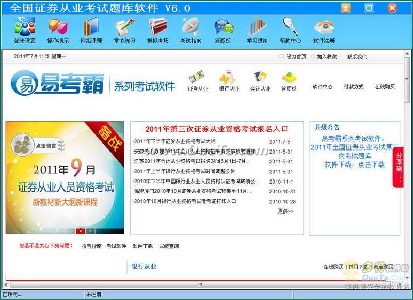Click the vertical scrollbar thumb
The width and height of the screenshot is (413, 300).
(x=407, y=80)
